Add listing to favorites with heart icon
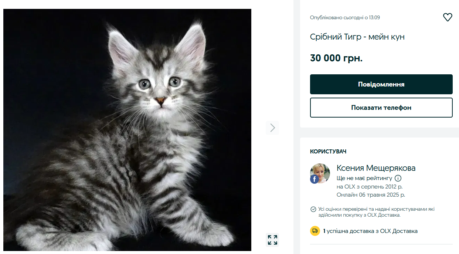The height and width of the screenshot is (254, 459). (448, 17)
